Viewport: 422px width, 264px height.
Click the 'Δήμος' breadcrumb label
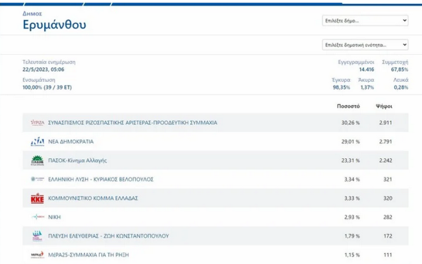(32, 13)
